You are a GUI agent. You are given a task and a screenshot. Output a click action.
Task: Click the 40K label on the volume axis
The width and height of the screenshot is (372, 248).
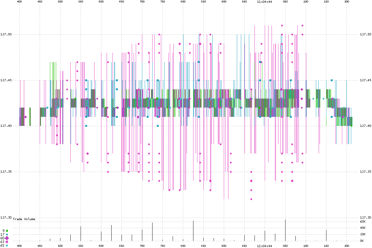(x=362, y=228)
